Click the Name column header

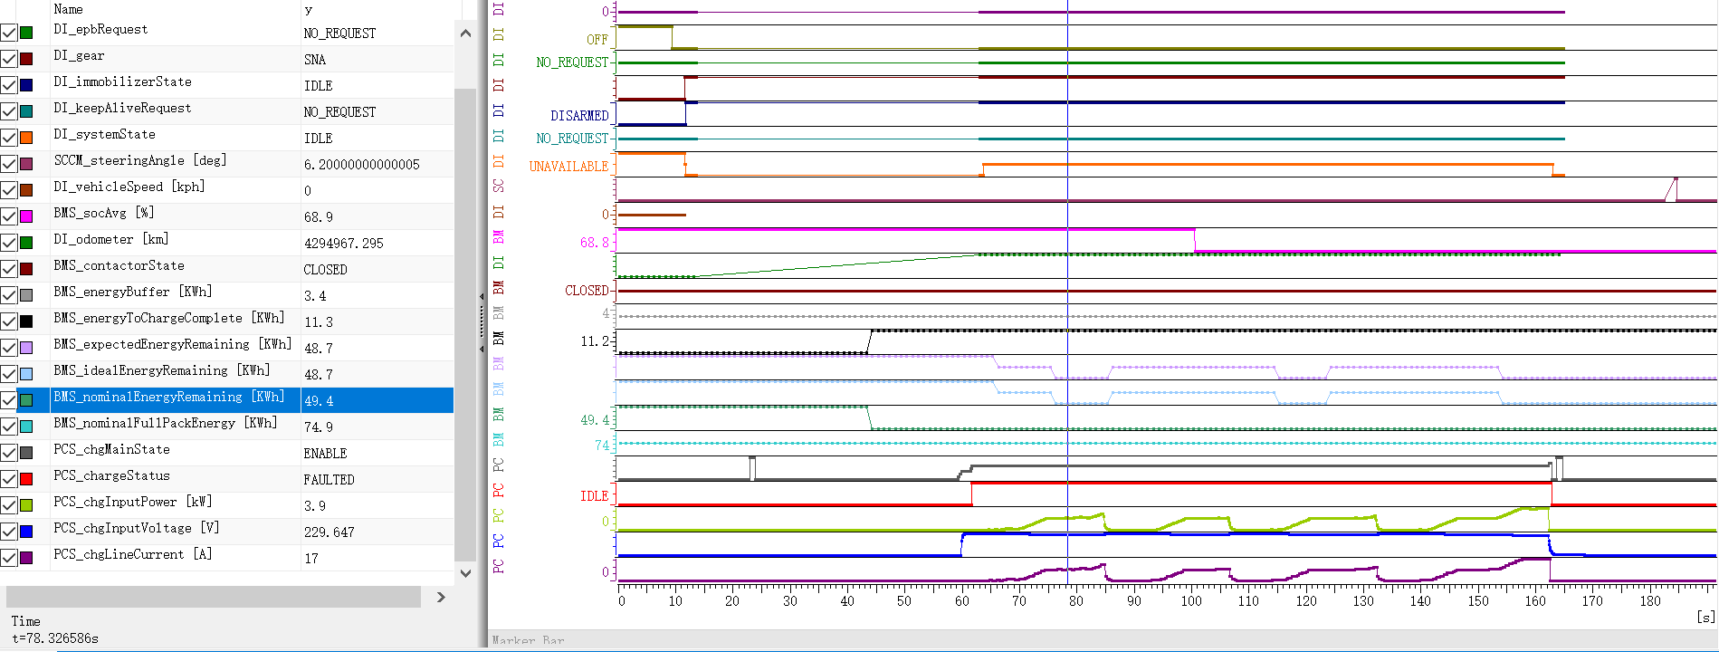click(68, 9)
